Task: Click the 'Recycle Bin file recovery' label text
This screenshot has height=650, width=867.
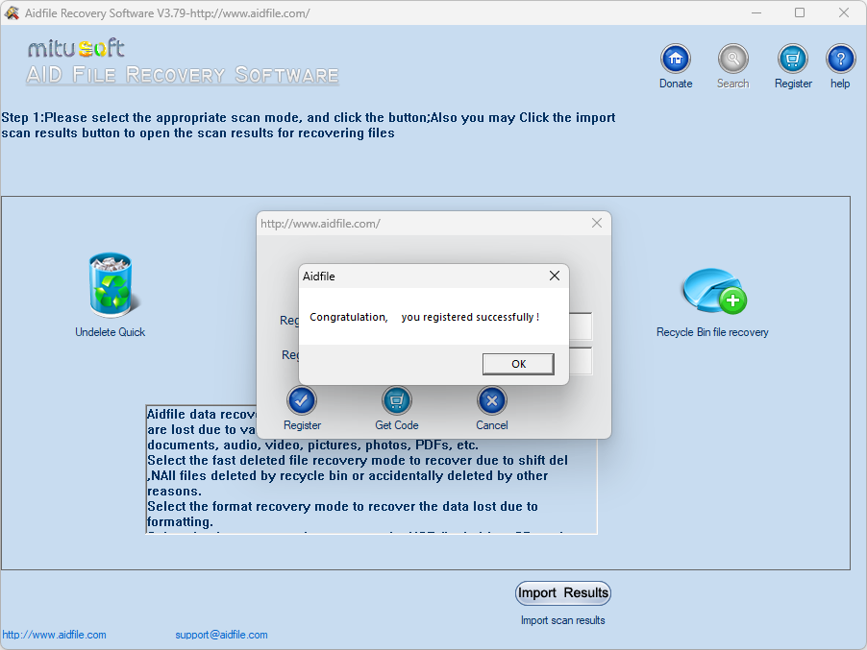Action: point(713,332)
